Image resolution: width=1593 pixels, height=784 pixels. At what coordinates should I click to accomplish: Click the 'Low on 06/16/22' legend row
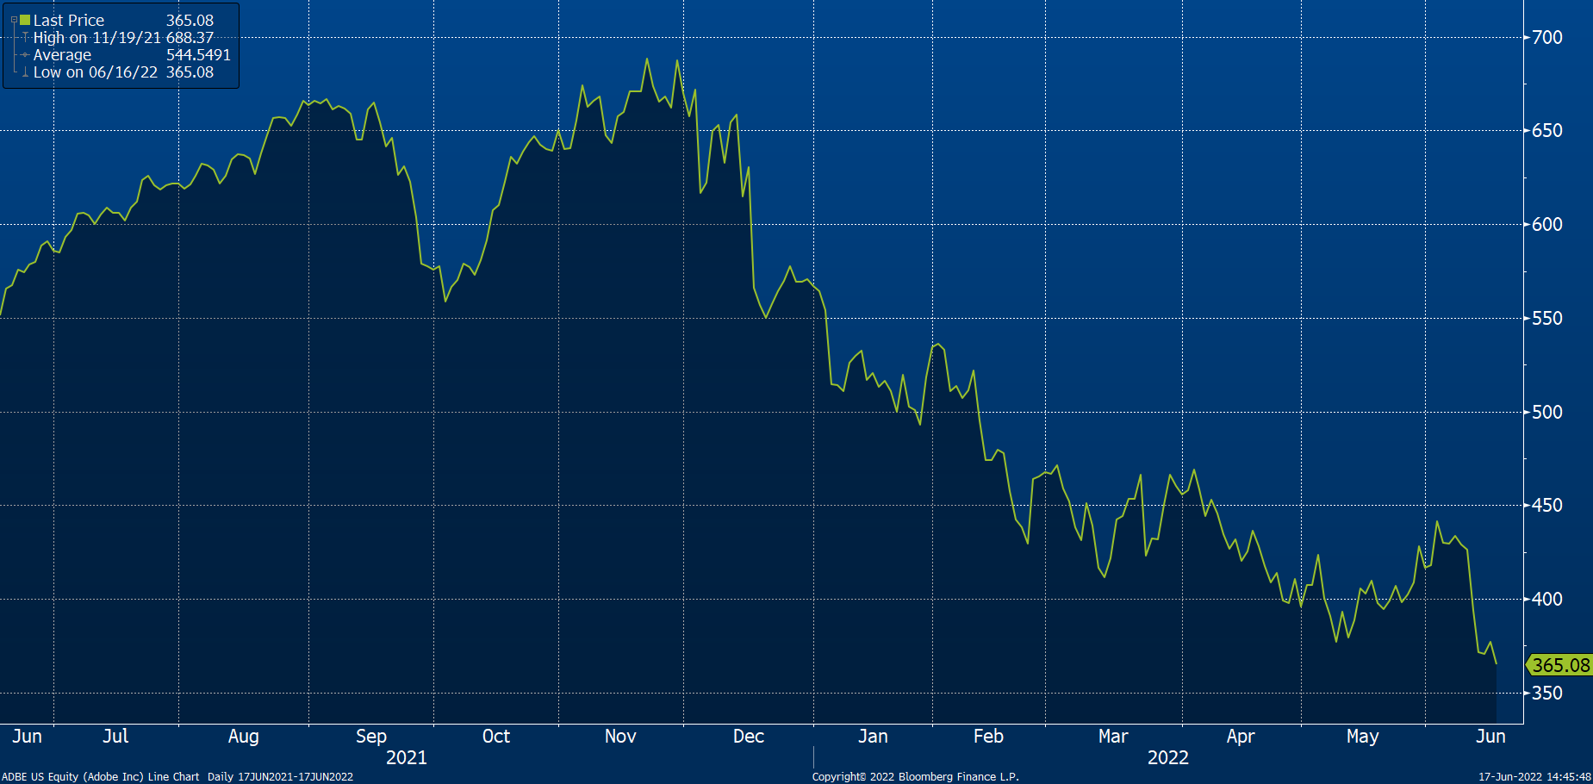coord(117,72)
